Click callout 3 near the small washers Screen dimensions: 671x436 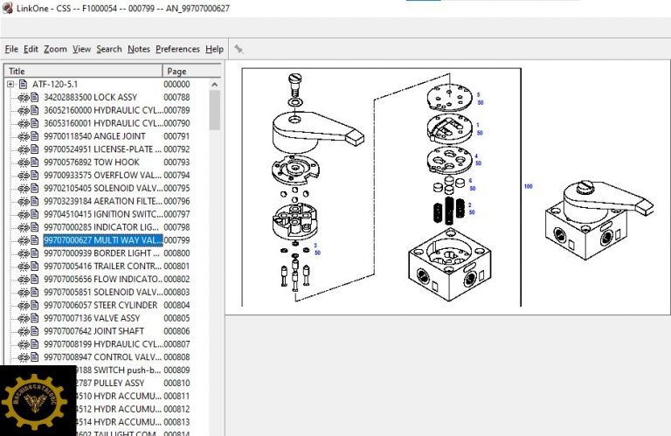315,246
